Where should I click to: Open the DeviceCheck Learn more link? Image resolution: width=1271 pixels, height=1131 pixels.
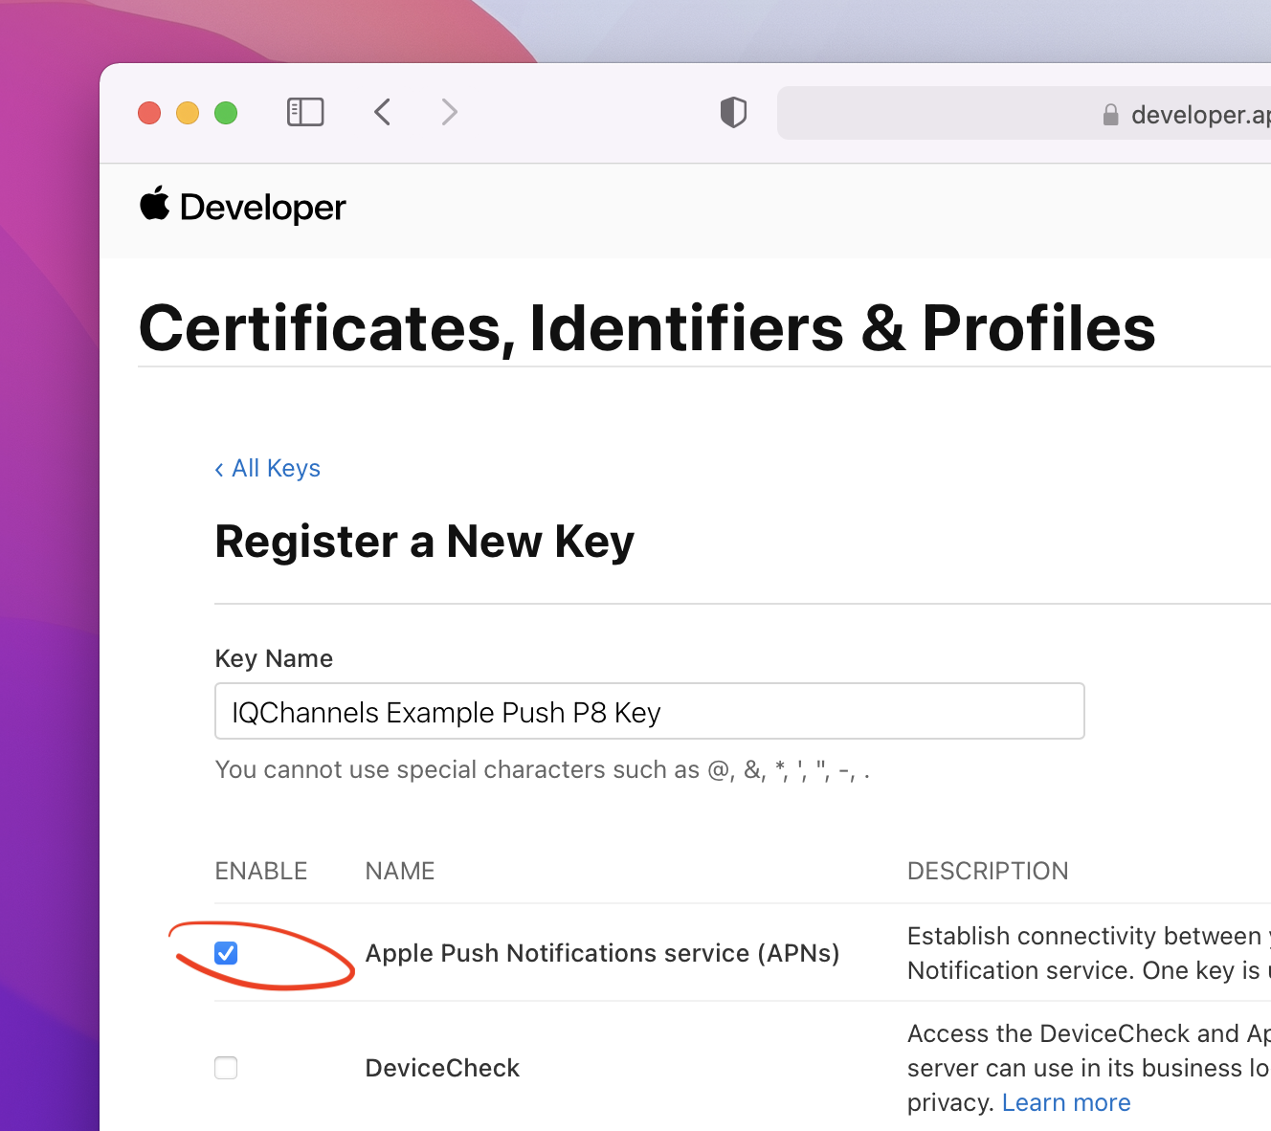point(1066,1102)
